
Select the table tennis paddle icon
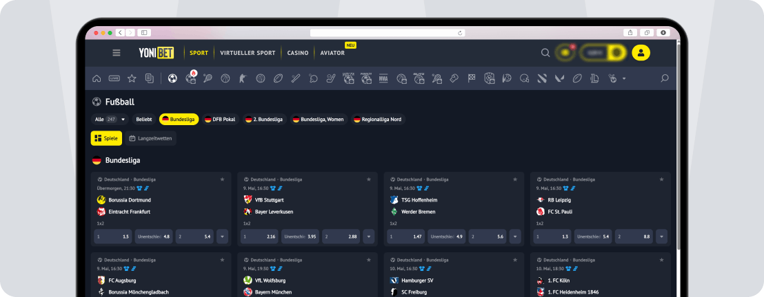coord(313,78)
